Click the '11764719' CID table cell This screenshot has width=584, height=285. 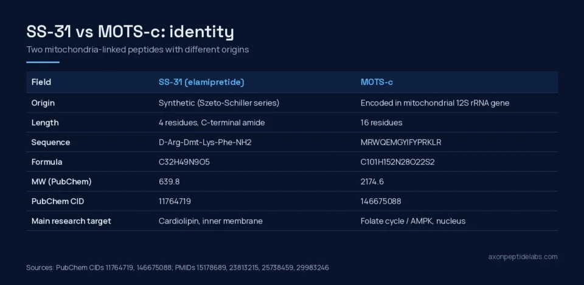click(x=175, y=202)
